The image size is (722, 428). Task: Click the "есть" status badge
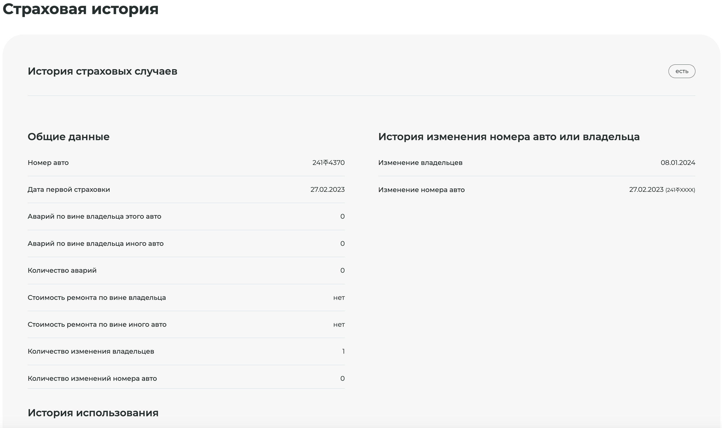(682, 71)
